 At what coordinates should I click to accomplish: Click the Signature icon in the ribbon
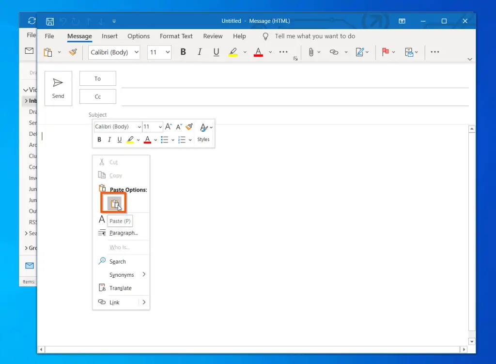360,52
